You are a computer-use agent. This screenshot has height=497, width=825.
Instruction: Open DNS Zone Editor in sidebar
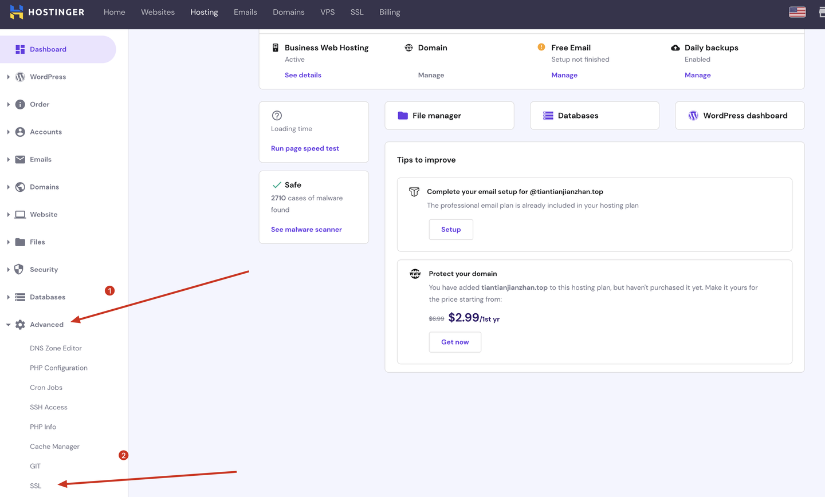[56, 348]
